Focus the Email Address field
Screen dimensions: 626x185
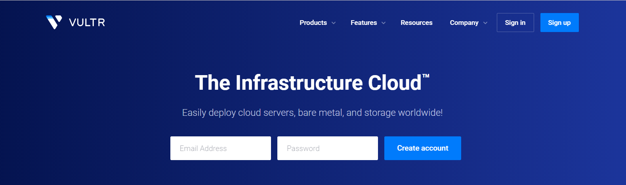(x=221, y=148)
